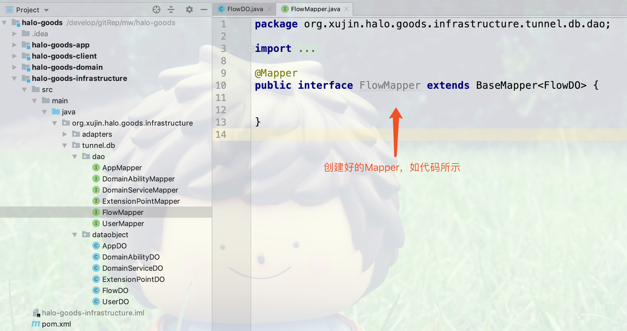This screenshot has height=331, width=627.
Task: Click gutter line number 10
Action: (221, 85)
